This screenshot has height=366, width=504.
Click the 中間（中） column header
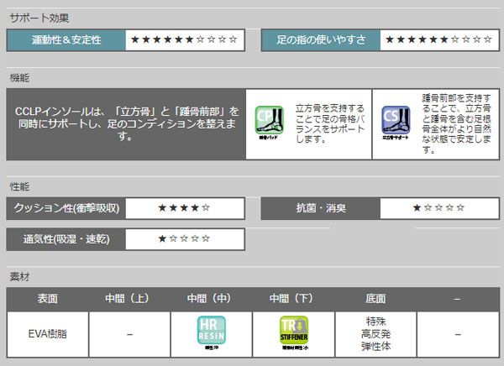(x=211, y=299)
